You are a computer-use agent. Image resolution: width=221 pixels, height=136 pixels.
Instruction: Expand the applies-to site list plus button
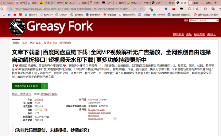click(x=115, y=119)
